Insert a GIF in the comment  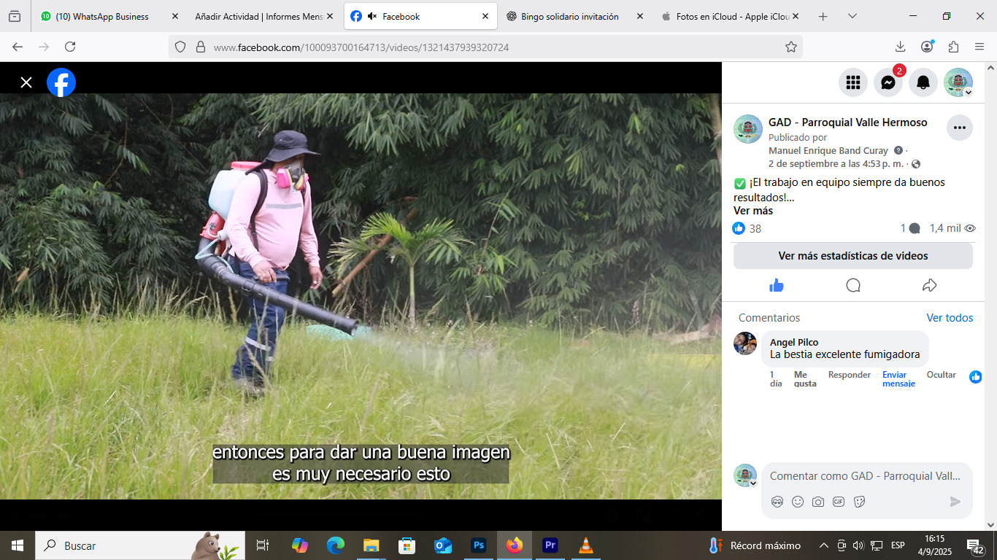pyautogui.click(x=839, y=502)
